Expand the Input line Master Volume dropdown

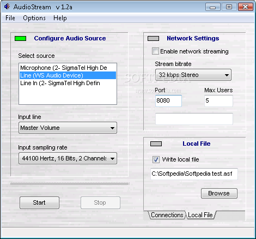click(x=68, y=128)
